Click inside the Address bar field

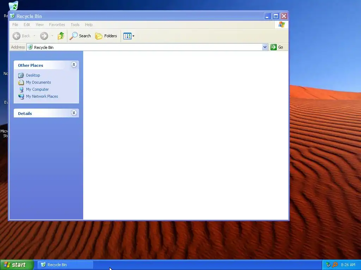coord(147,47)
